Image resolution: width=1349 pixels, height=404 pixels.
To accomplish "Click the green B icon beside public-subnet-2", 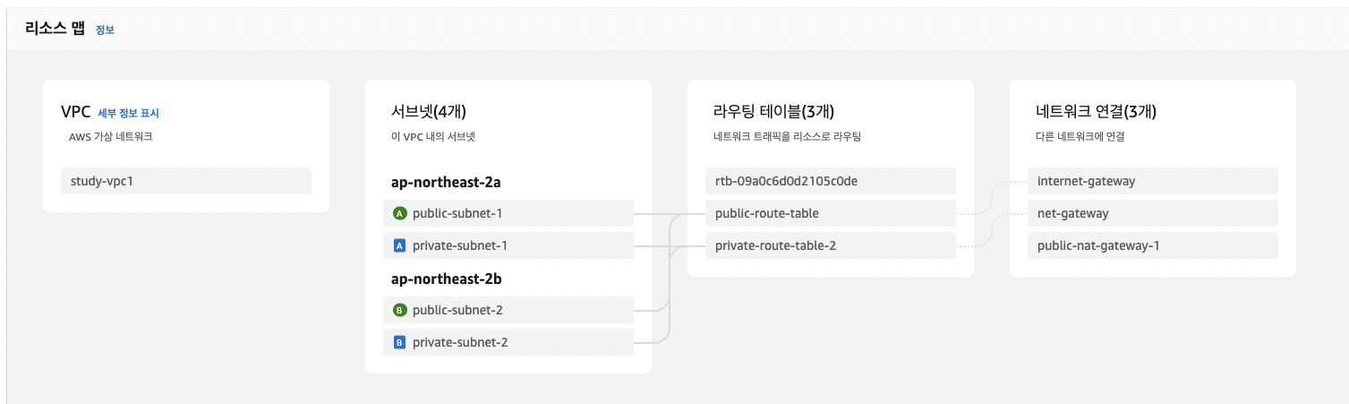I will (x=399, y=310).
